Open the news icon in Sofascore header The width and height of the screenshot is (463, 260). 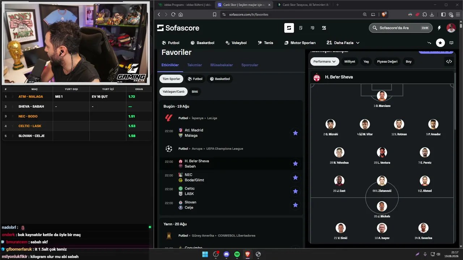301,28
